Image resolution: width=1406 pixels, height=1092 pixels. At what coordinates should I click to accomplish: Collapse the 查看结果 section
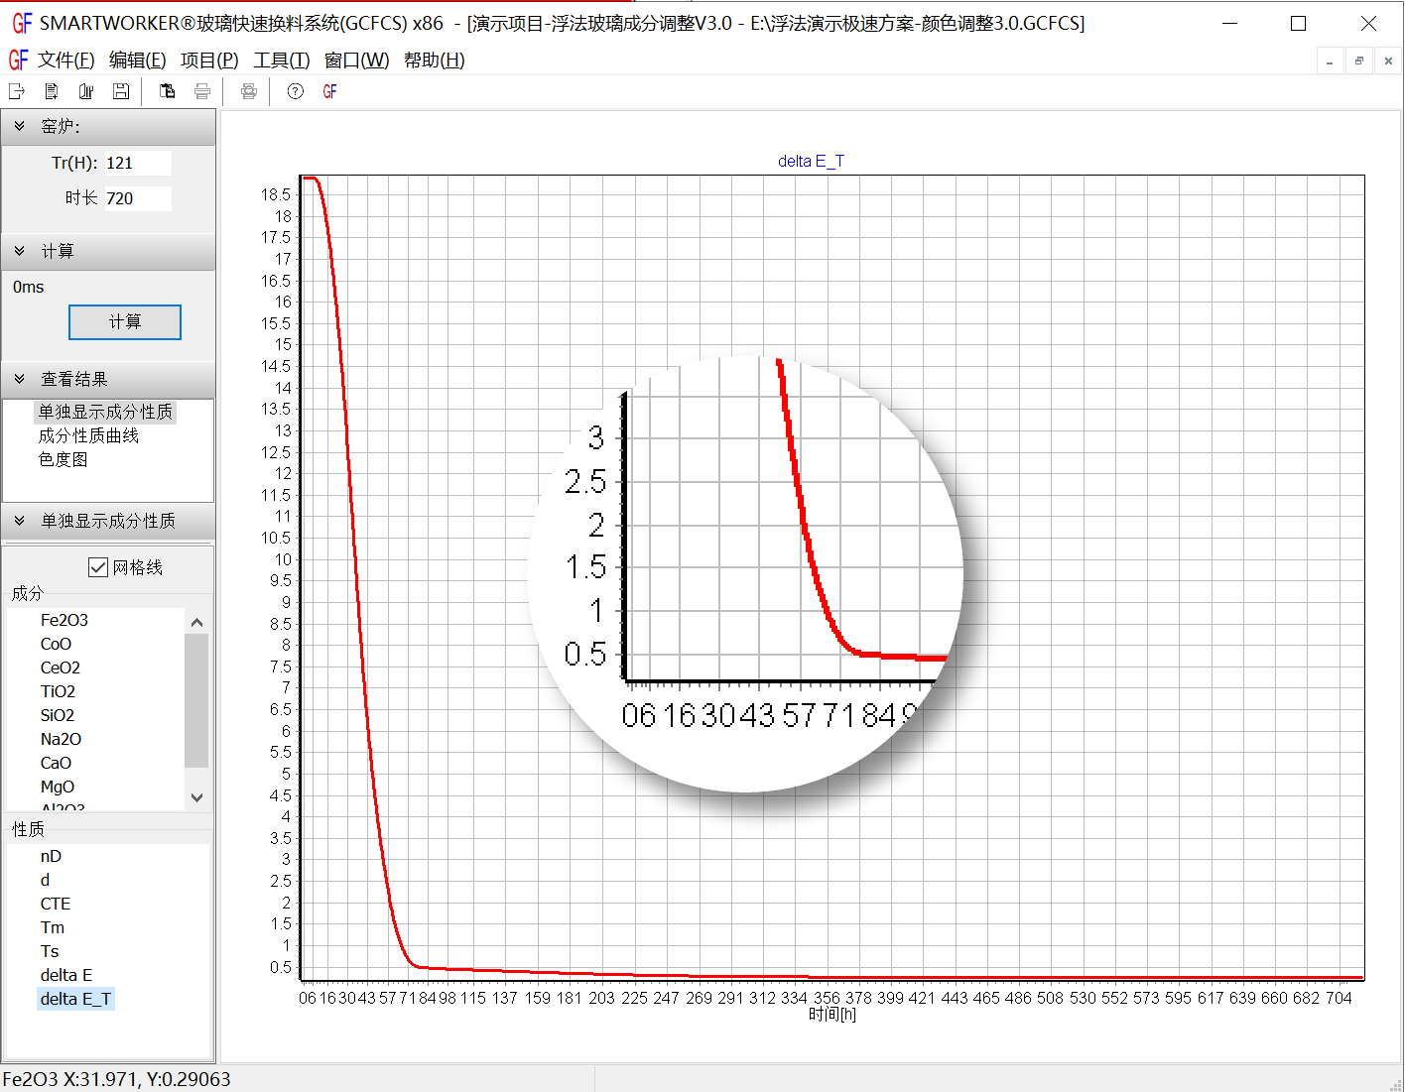pos(20,379)
